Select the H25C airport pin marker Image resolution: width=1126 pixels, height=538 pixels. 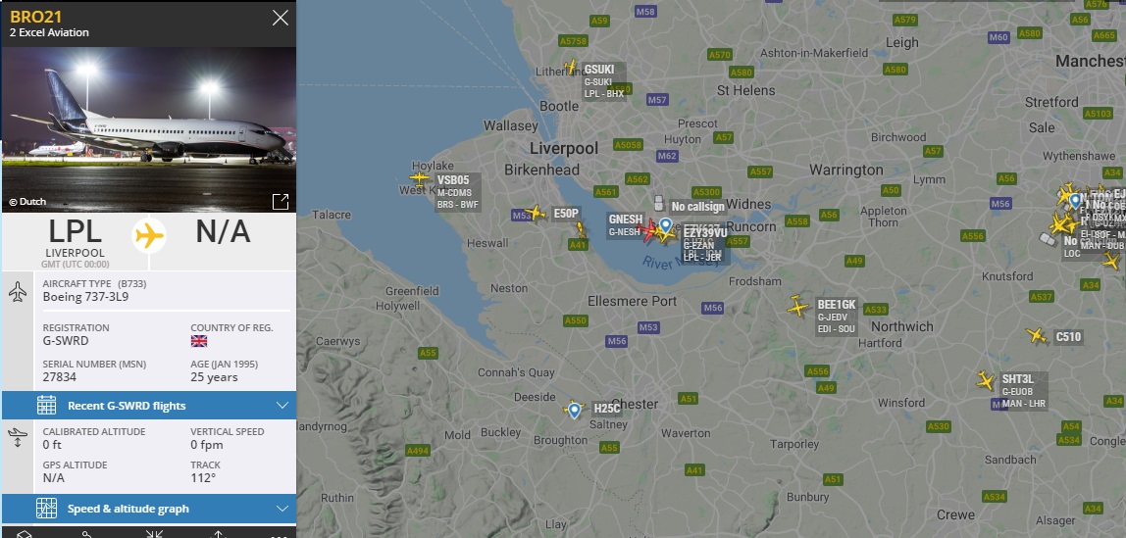574,410
